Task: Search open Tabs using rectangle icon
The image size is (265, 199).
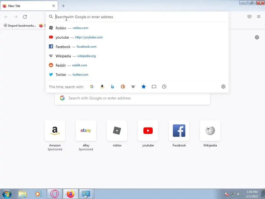Action: coord(154,87)
